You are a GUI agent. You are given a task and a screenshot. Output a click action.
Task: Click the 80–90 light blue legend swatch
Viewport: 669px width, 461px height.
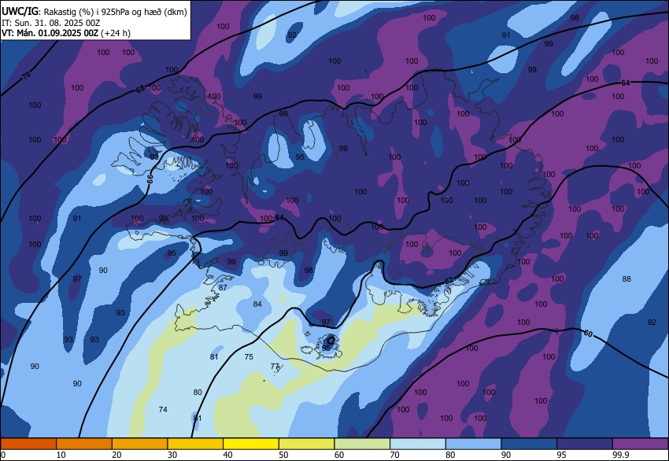(474, 444)
